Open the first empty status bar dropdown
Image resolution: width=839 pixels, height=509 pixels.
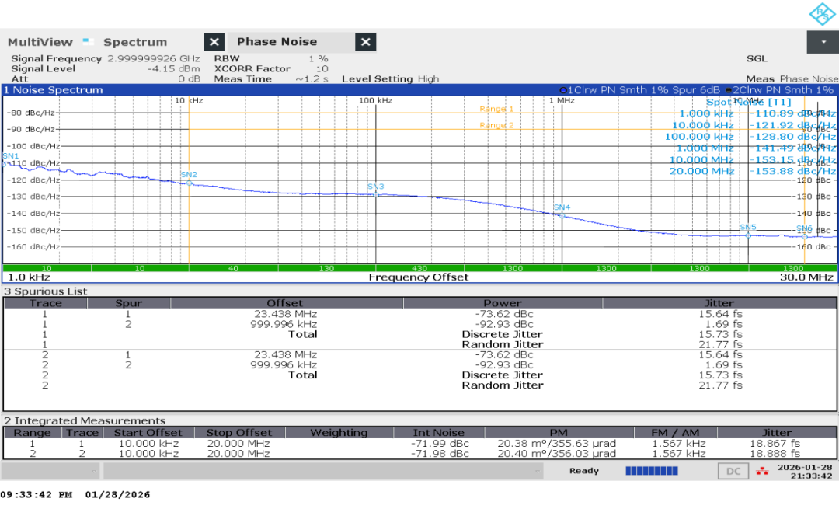[x=50, y=472]
